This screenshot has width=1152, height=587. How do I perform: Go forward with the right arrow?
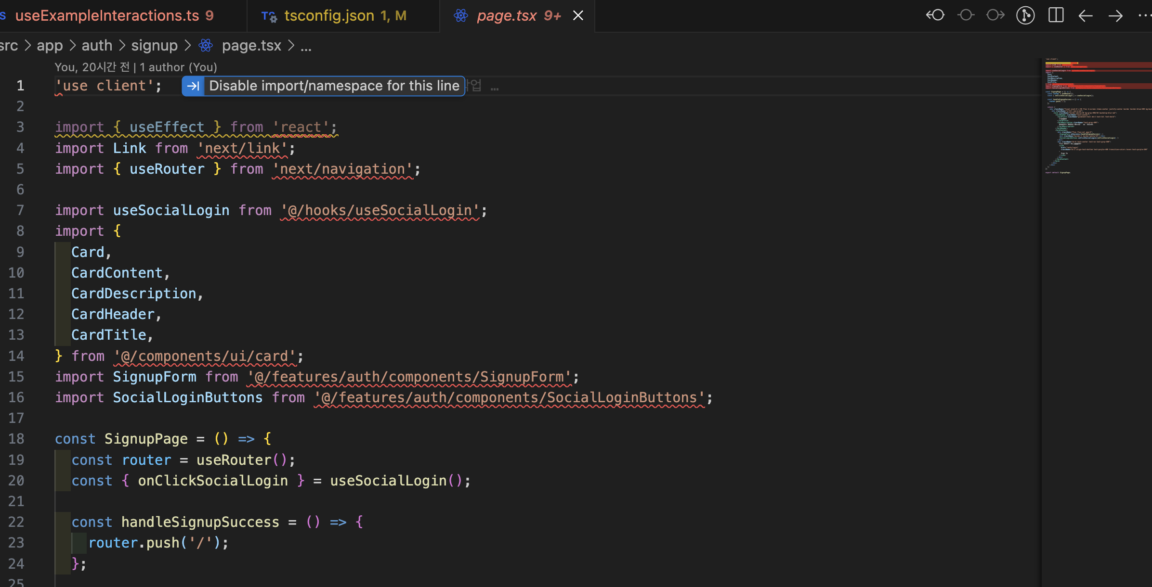tap(1115, 16)
